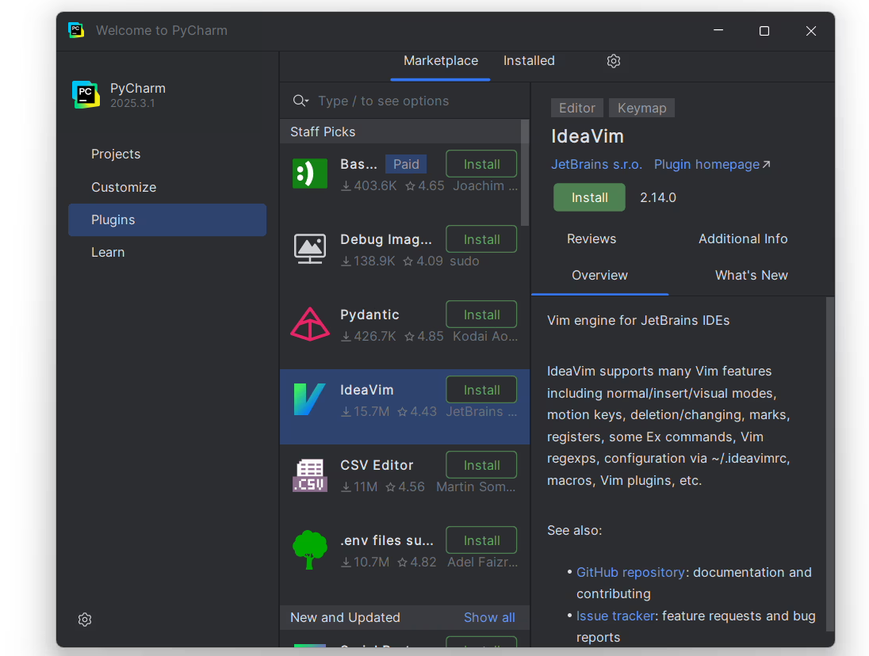This screenshot has height=656, width=869.
Task: Open the GitHub repository link
Action: point(630,572)
